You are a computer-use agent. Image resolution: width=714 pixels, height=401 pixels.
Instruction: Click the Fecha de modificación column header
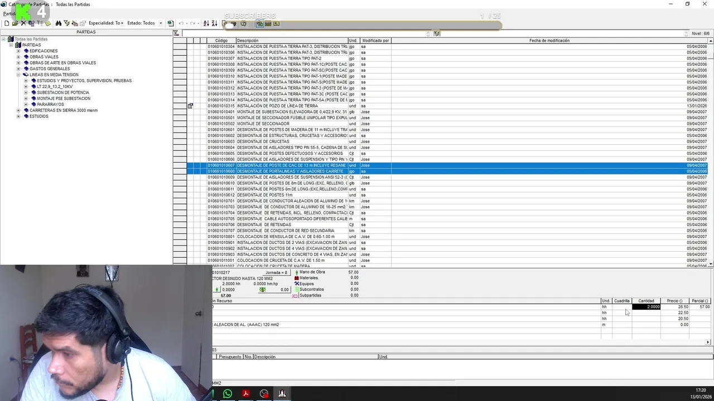[x=549, y=41]
